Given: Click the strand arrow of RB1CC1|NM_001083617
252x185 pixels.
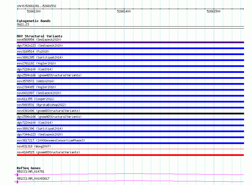Looking at the screenshot, I should (x=15, y=182).
